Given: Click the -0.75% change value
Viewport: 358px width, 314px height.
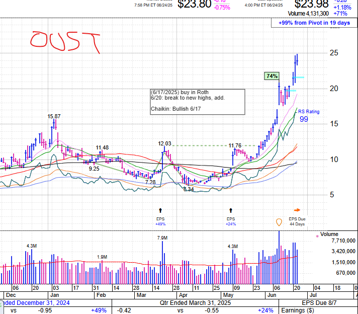Looking at the screenshot, I should coord(222,8).
